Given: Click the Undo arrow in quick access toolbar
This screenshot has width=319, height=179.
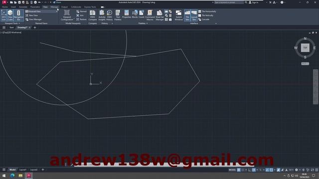Looking at the screenshot, I should coord(39,2).
